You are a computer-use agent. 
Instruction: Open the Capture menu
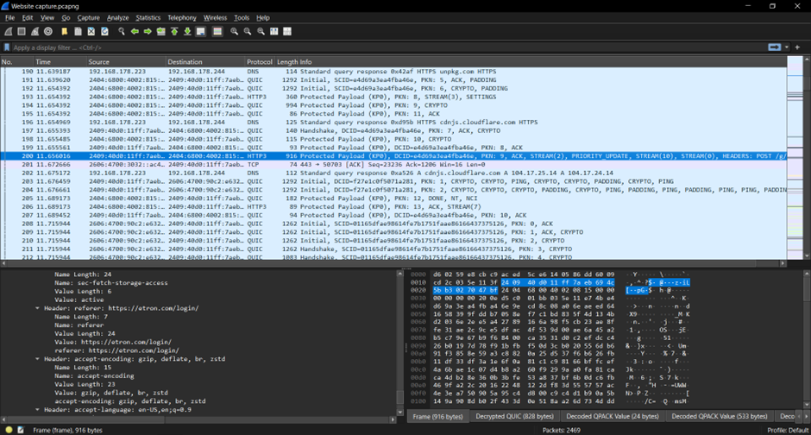pos(89,17)
